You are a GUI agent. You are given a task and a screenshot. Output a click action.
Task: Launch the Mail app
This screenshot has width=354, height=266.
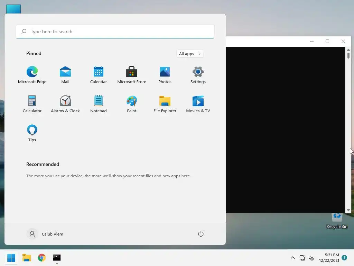(x=65, y=75)
